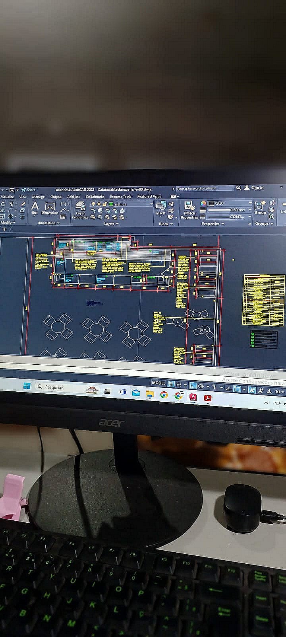Click the Sign In button

(254, 188)
